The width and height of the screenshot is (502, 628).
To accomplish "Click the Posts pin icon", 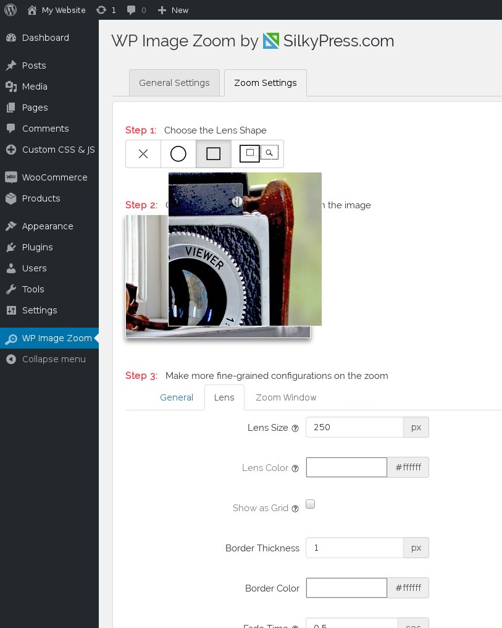I will [x=11, y=66].
